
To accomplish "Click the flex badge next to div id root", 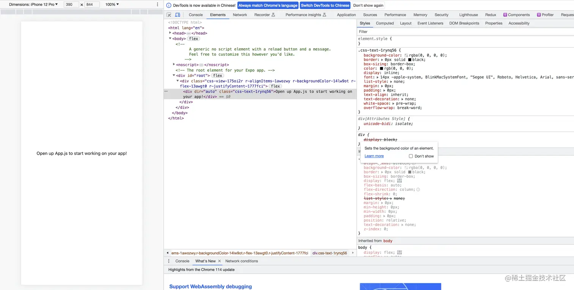I will point(218,76).
